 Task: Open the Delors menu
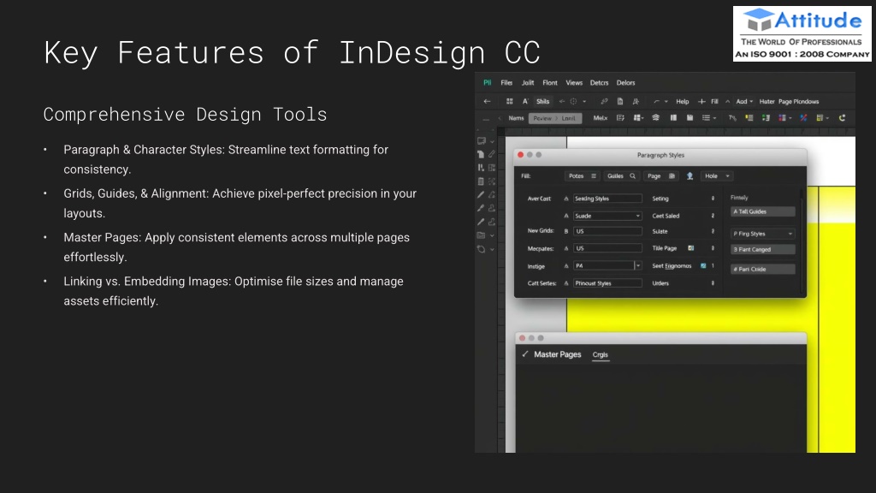625,83
